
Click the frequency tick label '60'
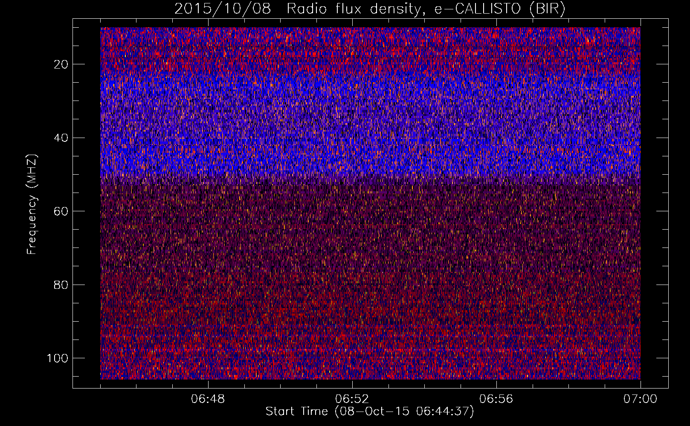(61, 211)
